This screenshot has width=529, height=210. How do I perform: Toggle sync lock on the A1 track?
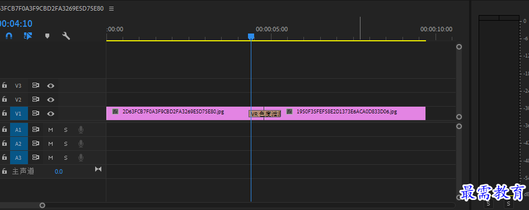[x=36, y=130]
